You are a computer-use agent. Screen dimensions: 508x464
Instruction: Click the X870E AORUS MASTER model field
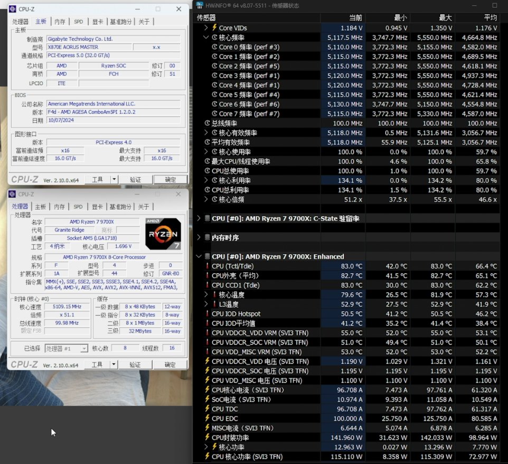tap(89, 47)
